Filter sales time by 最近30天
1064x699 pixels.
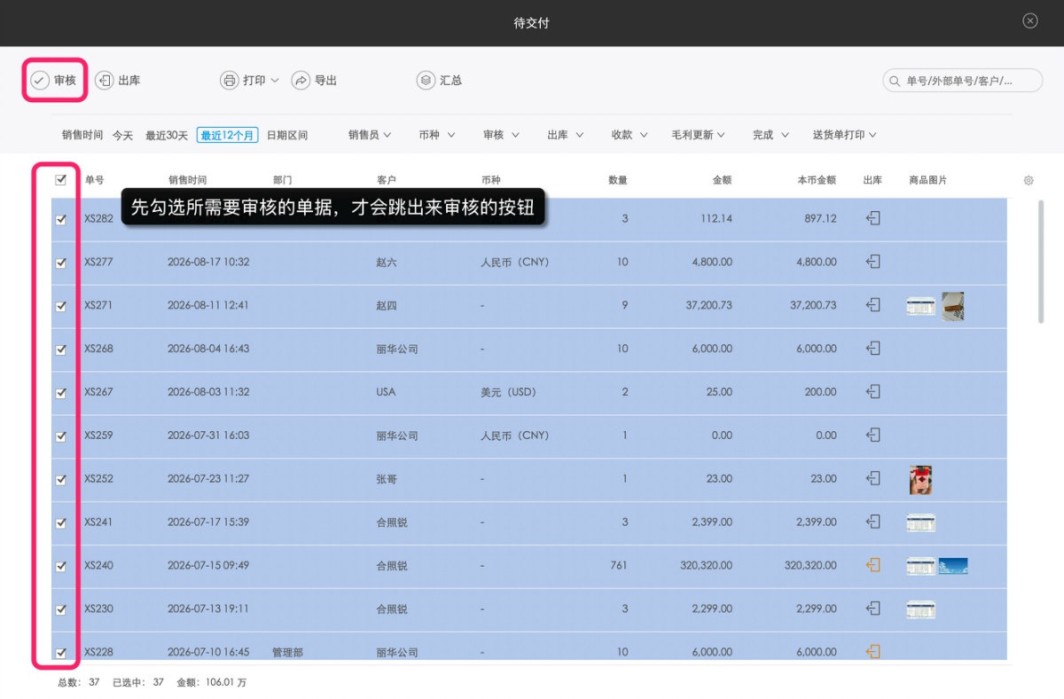coord(167,136)
